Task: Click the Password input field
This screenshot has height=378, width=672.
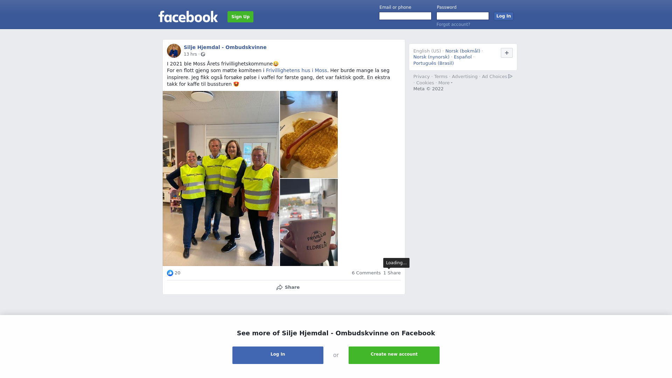Action: pos(463,16)
